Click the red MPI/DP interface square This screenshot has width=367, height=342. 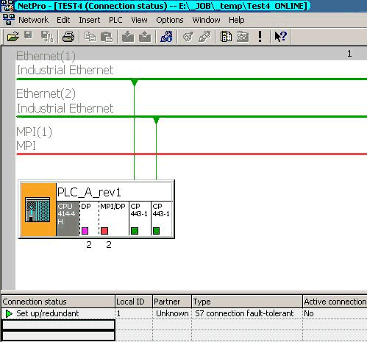[104, 231]
